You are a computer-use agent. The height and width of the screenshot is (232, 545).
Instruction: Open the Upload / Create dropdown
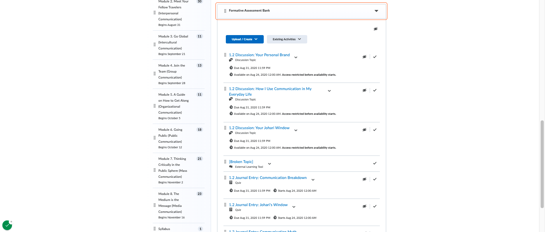click(245, 39)
